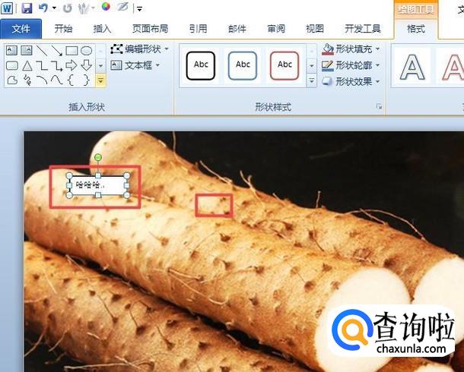The width and height of the screenshot is (464, 372).
Task: Select the triangle shape
Action: (27, 65)
